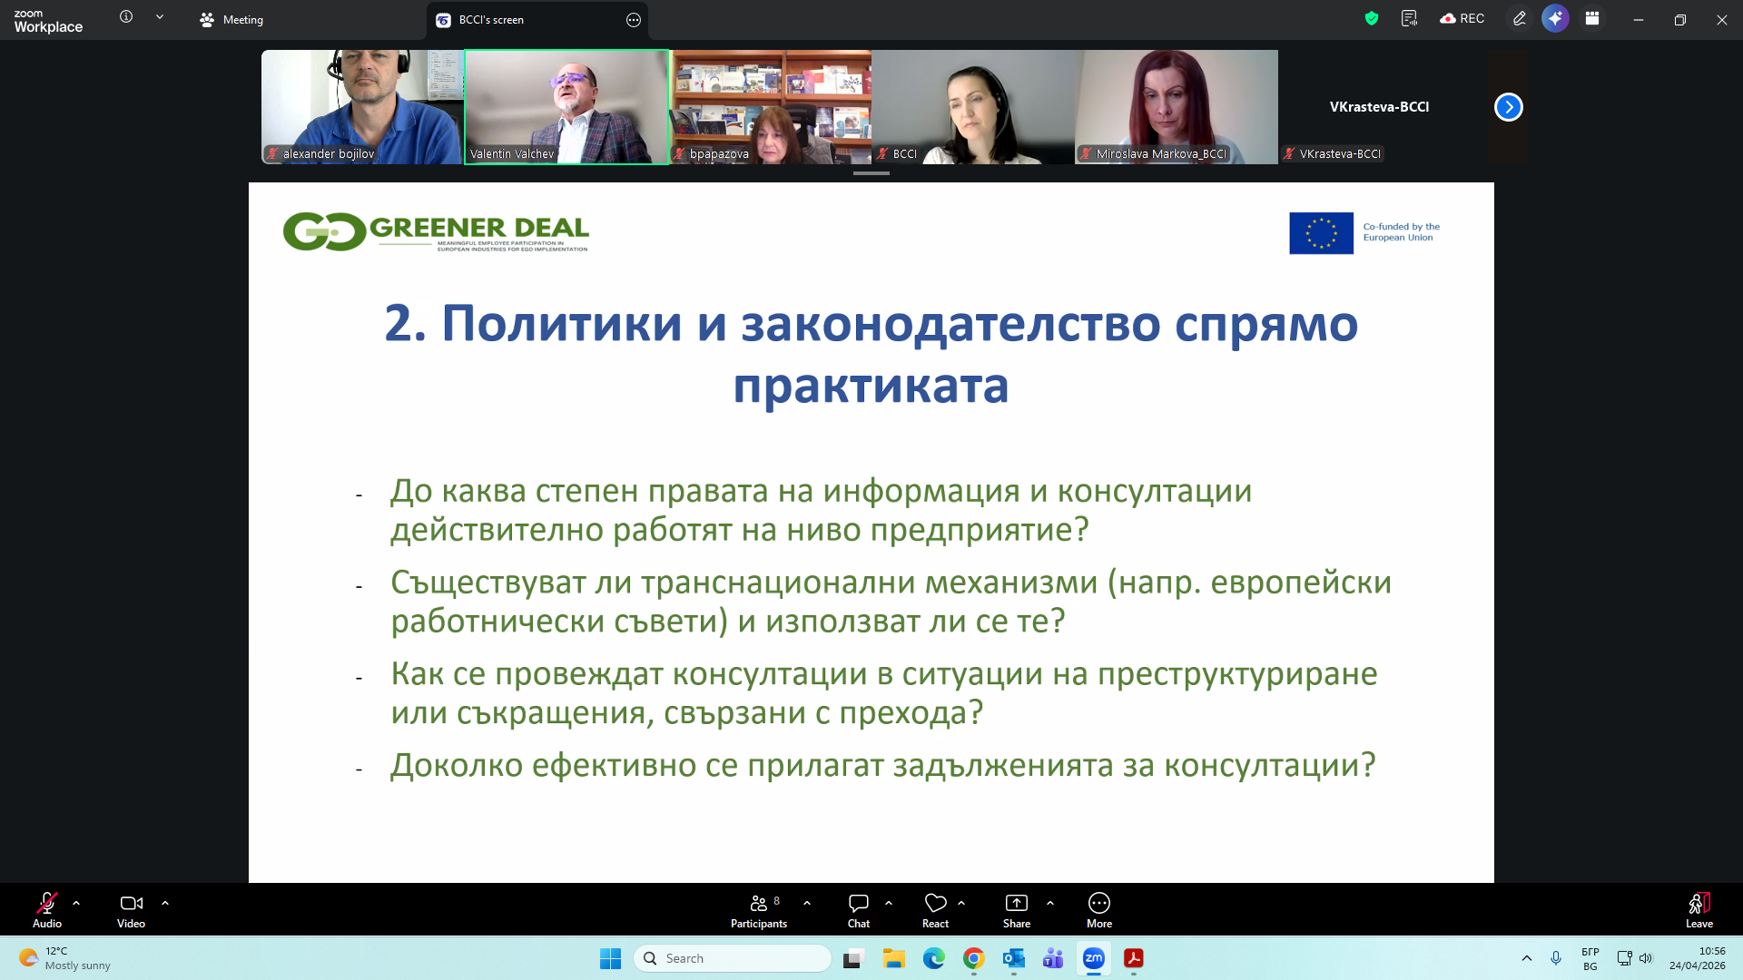The width and height of the screenshot is (1743, 980).
Task: Click the green encryption shield icon
Action: (1372, 18)
